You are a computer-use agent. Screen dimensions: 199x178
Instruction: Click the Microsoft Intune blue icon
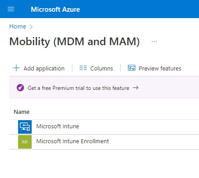(x=25, y=127)
